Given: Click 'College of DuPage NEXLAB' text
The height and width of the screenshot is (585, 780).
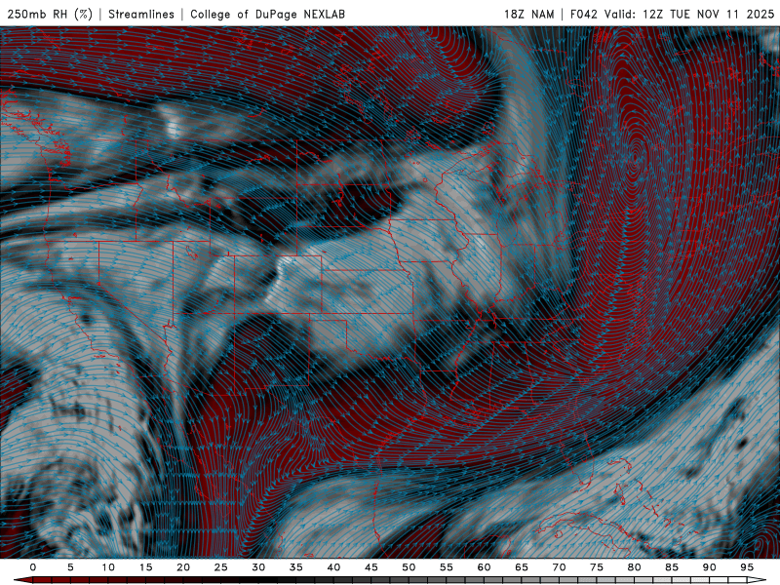Looking at the screenshot, I should click(267, 14).
